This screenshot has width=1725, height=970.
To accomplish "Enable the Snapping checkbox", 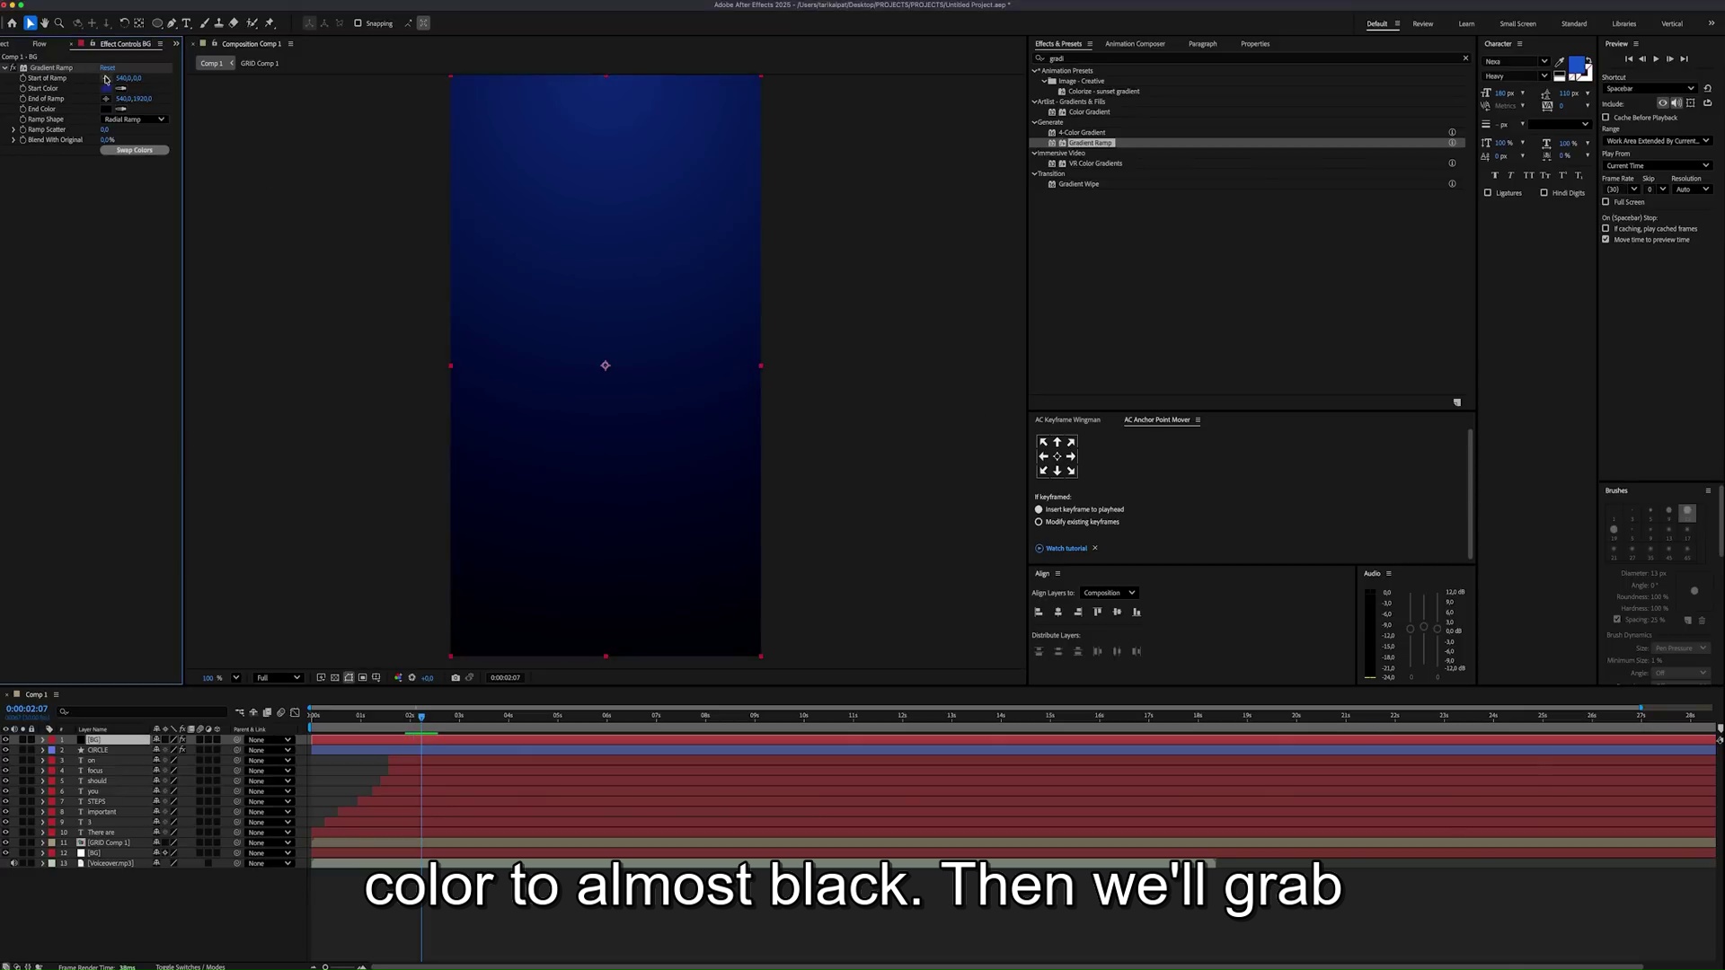I will pos(358,23).
